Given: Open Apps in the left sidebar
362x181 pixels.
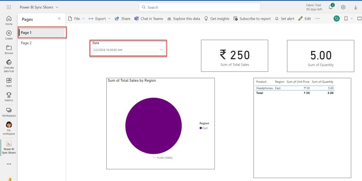Looking at the screenshot, I should (x=9, y=82).
